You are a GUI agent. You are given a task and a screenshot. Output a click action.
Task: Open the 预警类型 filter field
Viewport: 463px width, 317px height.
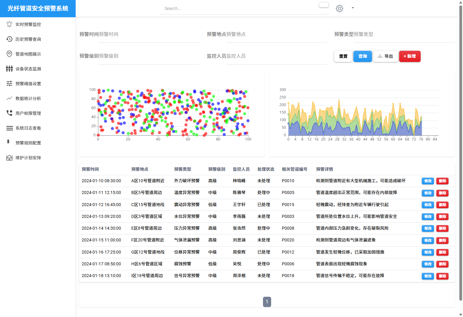(394, 34)
